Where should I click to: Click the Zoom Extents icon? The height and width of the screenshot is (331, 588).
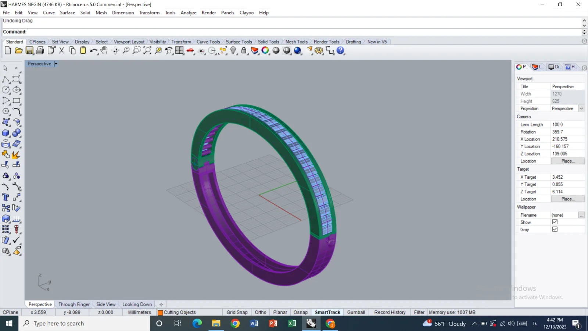pos(147,51)
